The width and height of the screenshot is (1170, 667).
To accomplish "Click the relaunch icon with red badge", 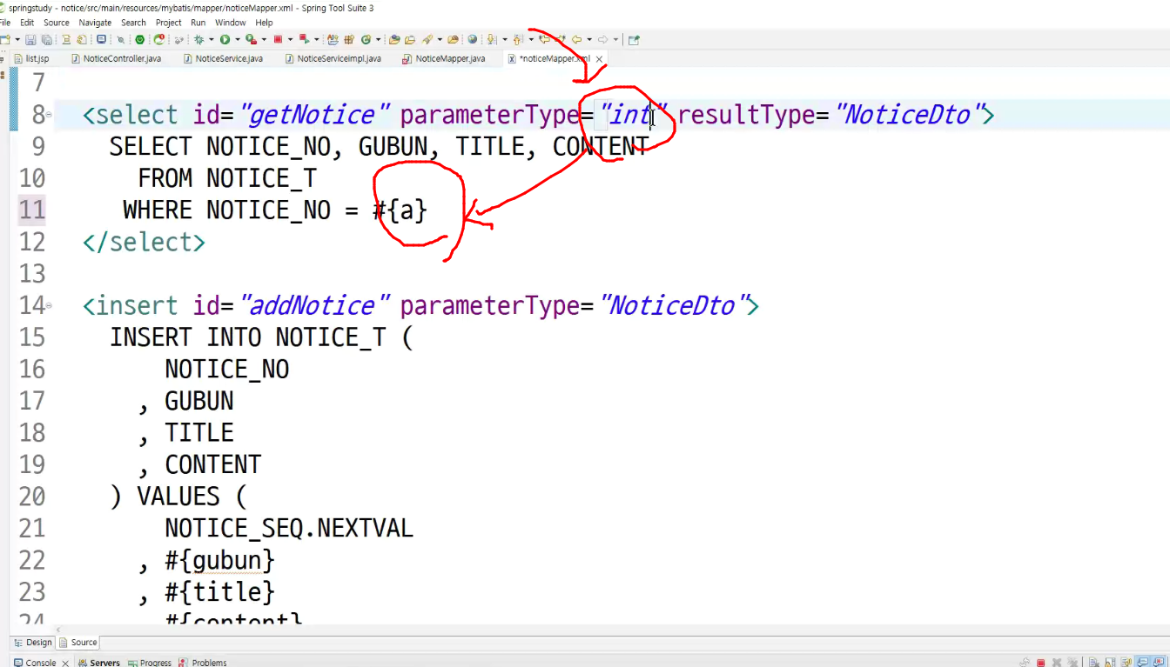I will point(159,39).
